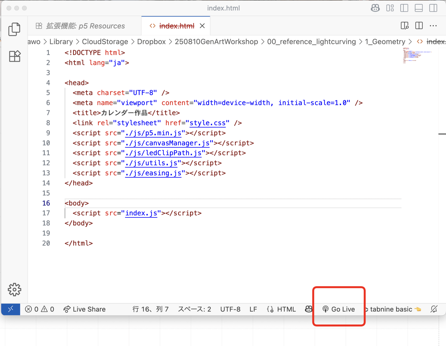Switch to the p5 Resources extension tab
This screenshot has width=446, height=346.
[85, 26]
